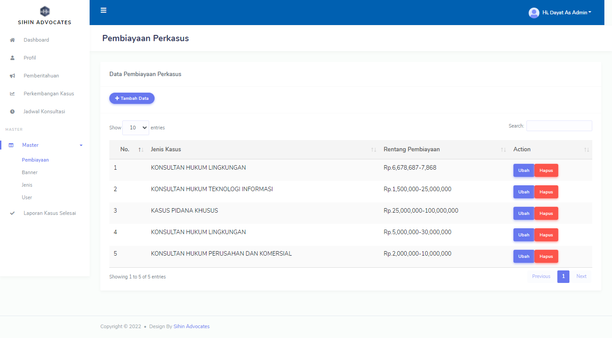Open the Show entries dropdown
The image size is (612, 338).
(135, 128)
